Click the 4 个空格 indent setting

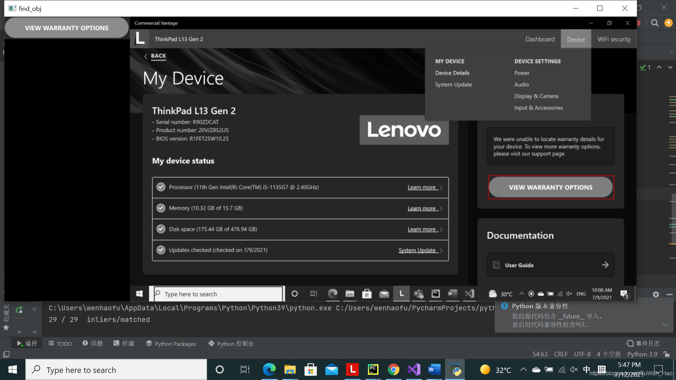(x=609, y=354)
